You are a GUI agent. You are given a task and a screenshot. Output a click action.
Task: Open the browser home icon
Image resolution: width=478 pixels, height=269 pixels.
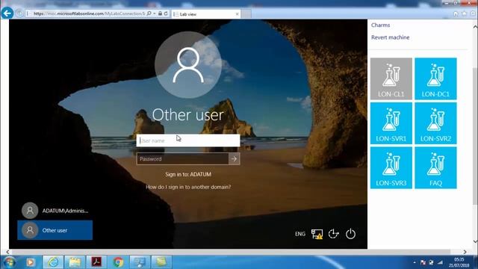tap(456, 13)
